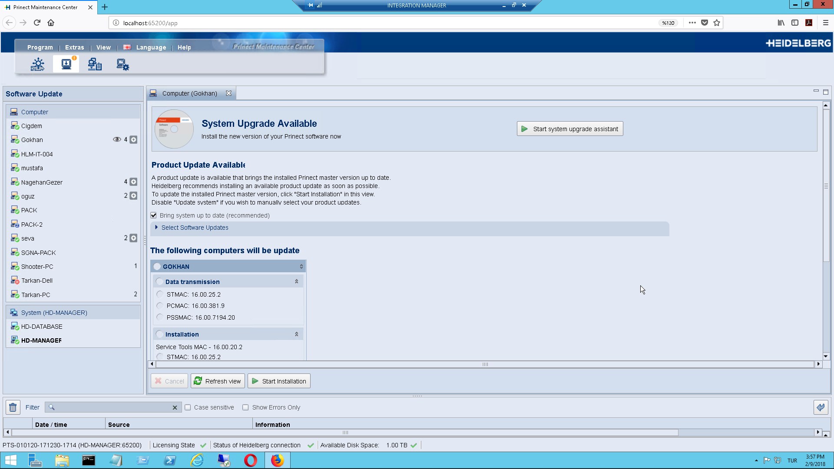
Task: Uncheck Bring system up to date
Action: pos(154,215)
